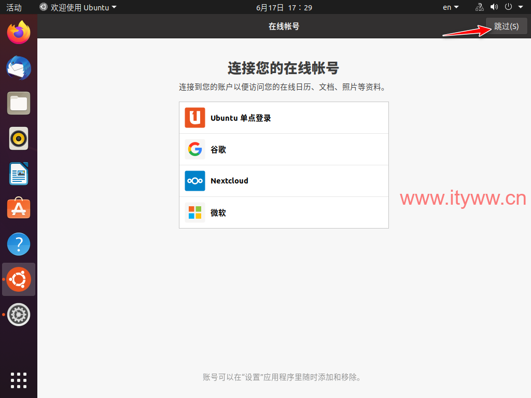Open the en input language dropdown
This screenshot has height=398, width=531.
point(451,7)
